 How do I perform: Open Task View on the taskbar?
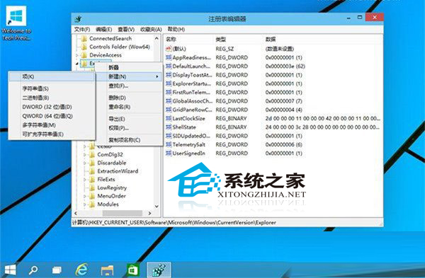(x=57, y=270)
